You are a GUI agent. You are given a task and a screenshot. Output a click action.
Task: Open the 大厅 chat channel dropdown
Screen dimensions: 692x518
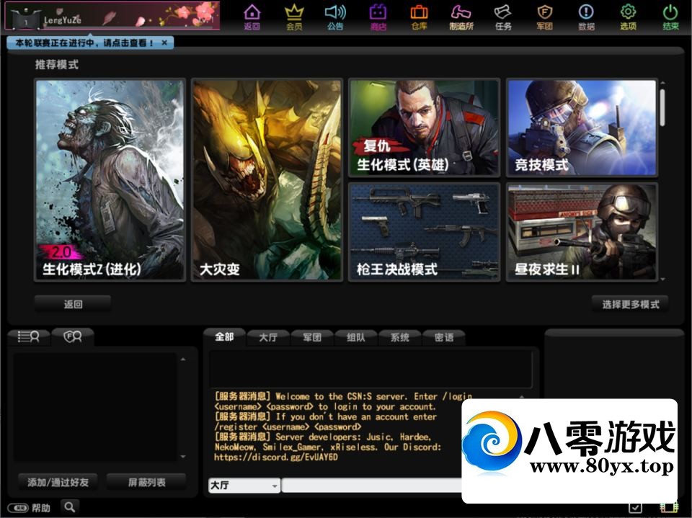click(x=244, y=486)
